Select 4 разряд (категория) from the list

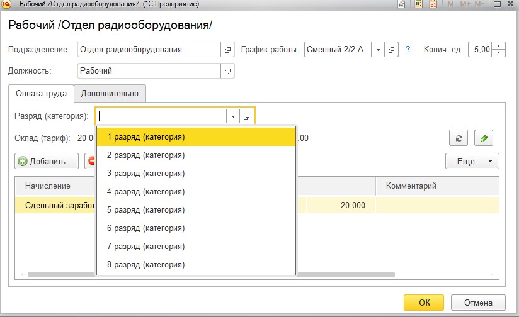pyautogui.click(x=196, y=191)
